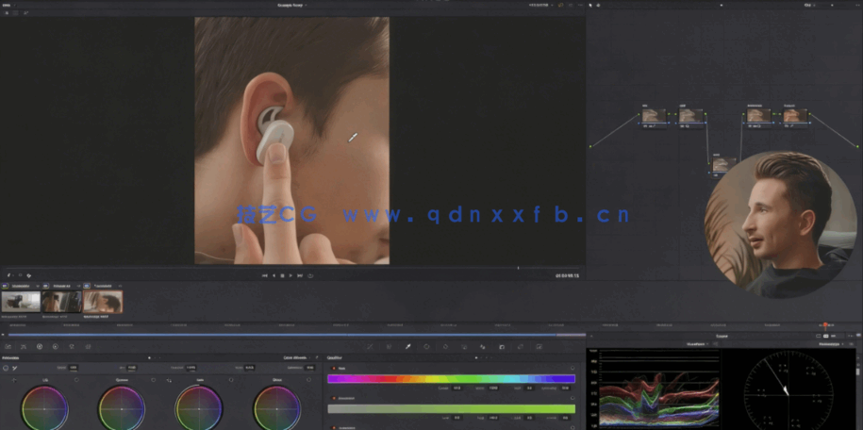Open the Curves palette icon
This screenshot has height=430, width=863.
370,347
